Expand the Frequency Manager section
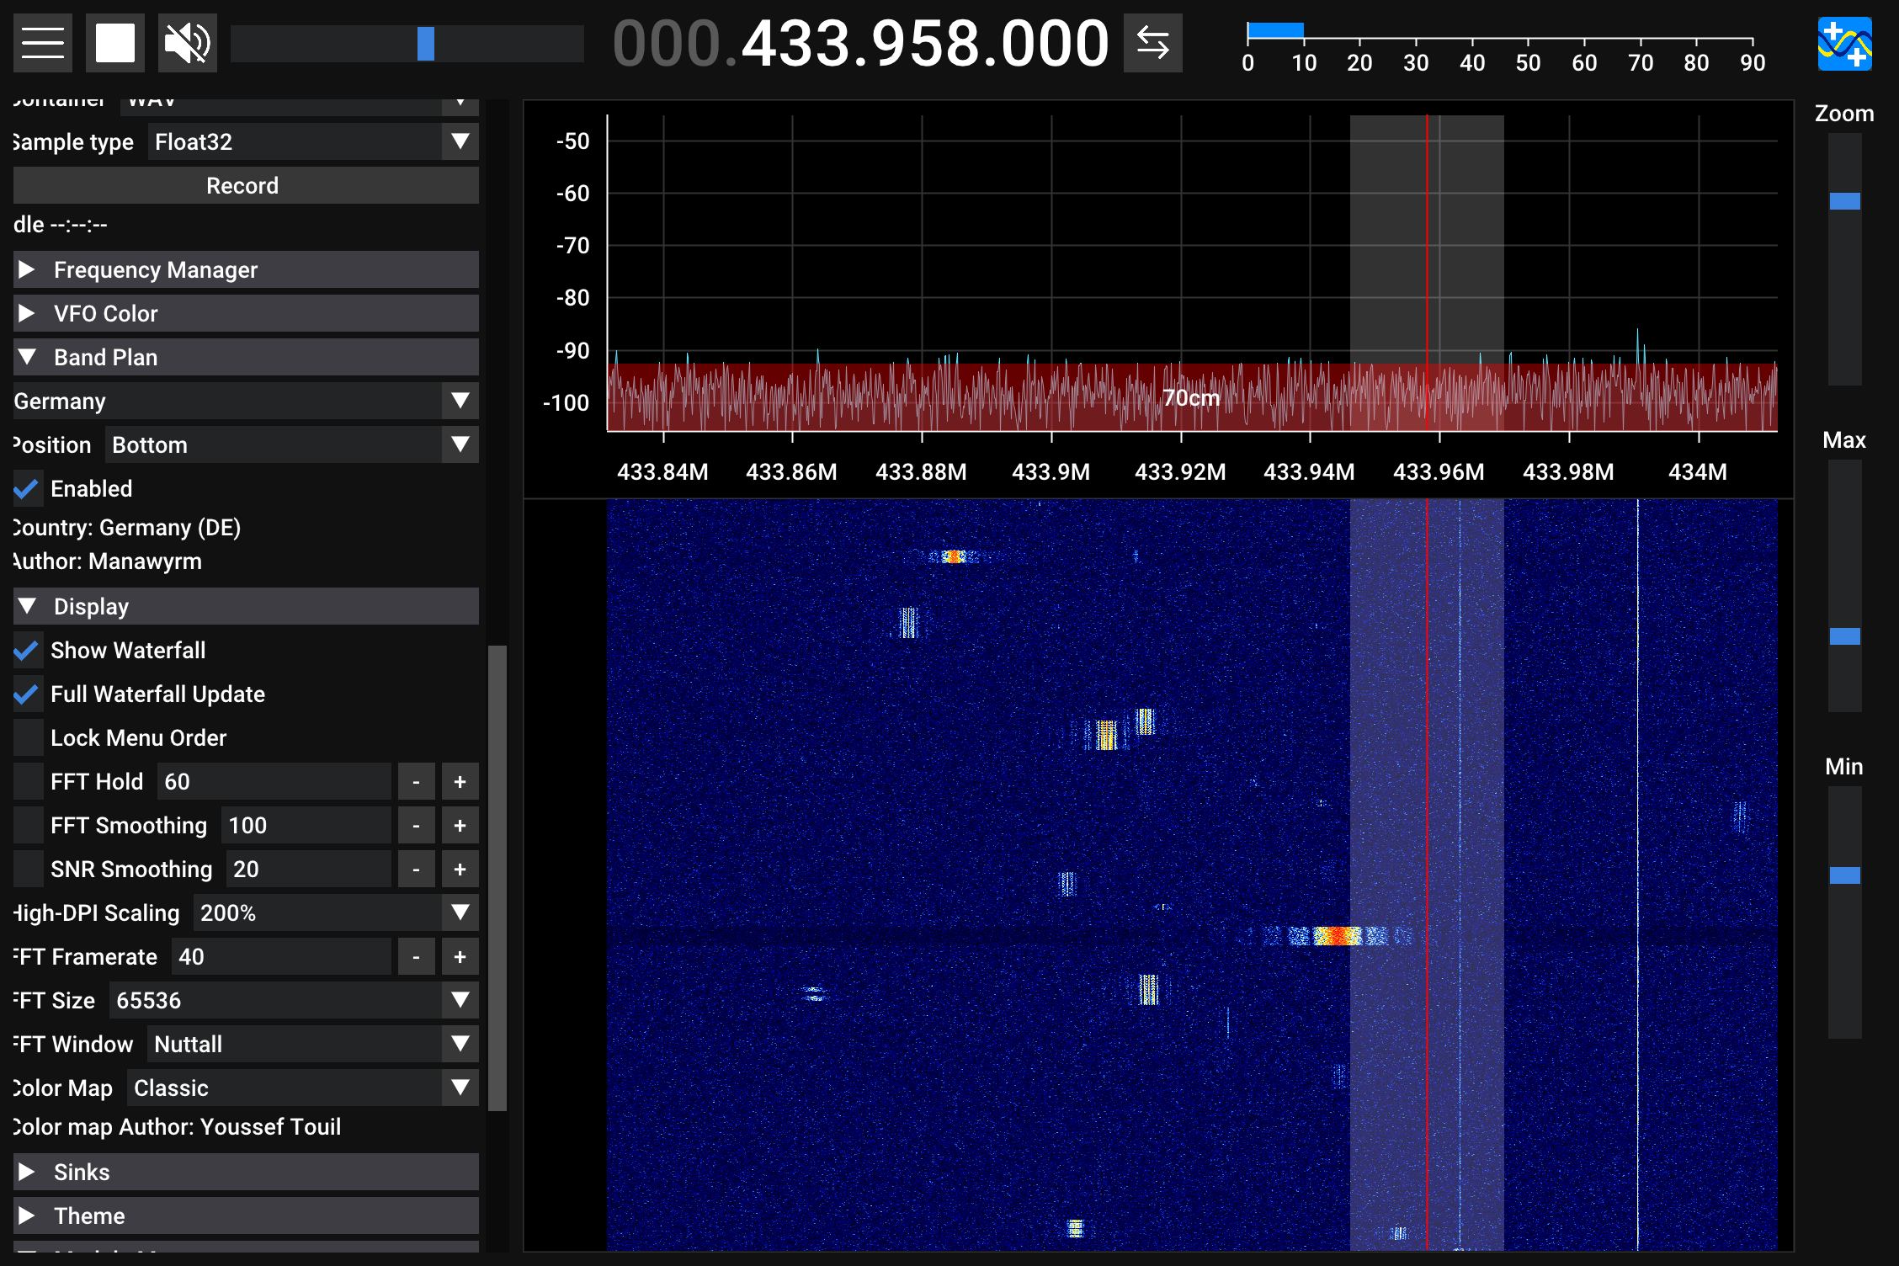1899x1266 pixels. point(246,269)
